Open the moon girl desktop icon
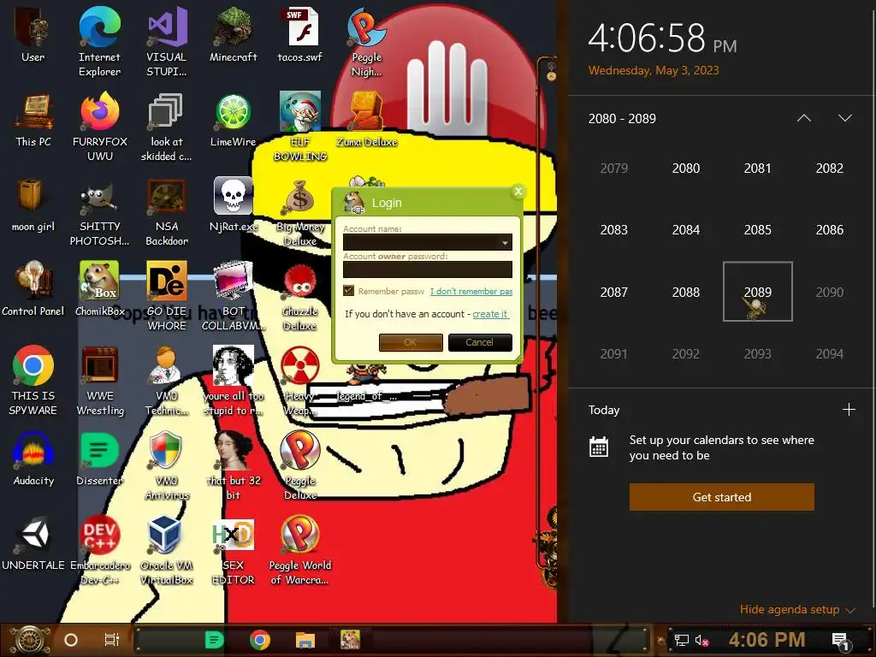876x657 pixels. [33, 204]
